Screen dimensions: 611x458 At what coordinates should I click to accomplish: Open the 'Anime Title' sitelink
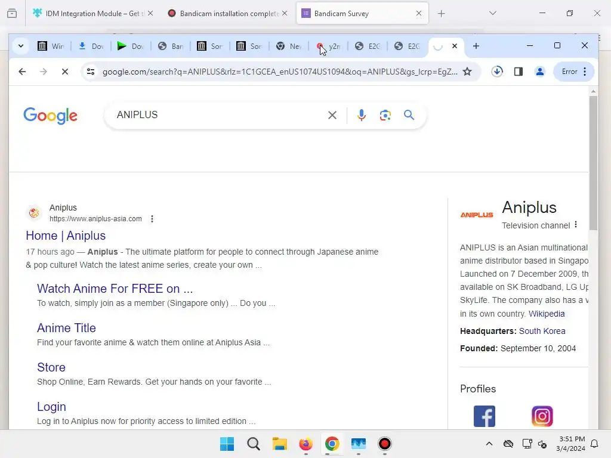pyautogui.click(x=66, y=328)
